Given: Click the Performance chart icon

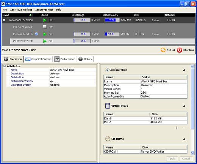Looking at the screenshot, I should click(x=57, y=59).
